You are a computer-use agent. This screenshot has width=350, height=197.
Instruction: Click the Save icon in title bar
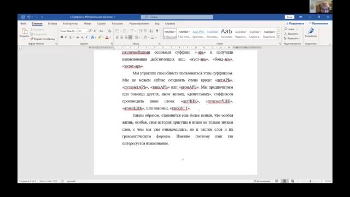[x=23, y=17]
